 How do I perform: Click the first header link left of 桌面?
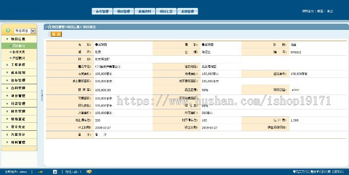308,11
